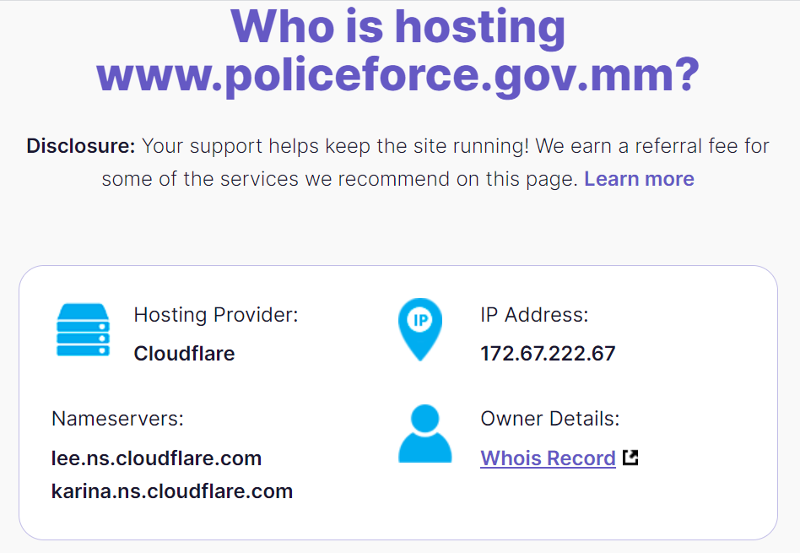Click the external link icon beside Whois Record
This screenshot has width=800, height=553.
point(630,458)
